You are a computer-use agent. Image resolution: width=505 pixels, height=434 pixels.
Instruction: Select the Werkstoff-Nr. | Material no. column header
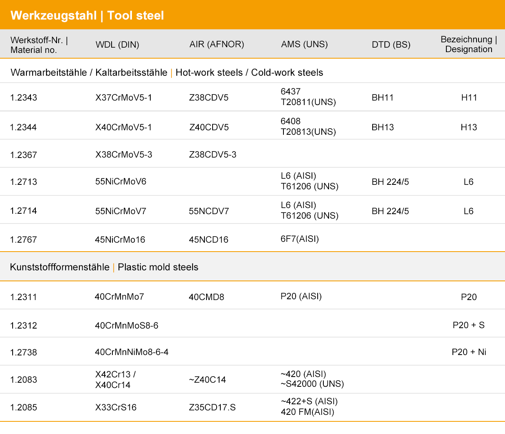[39, 45]
